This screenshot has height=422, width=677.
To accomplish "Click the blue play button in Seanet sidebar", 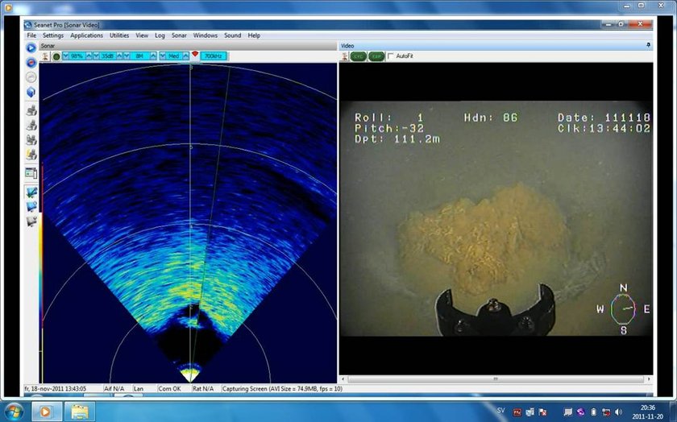I will coord(31,48).
